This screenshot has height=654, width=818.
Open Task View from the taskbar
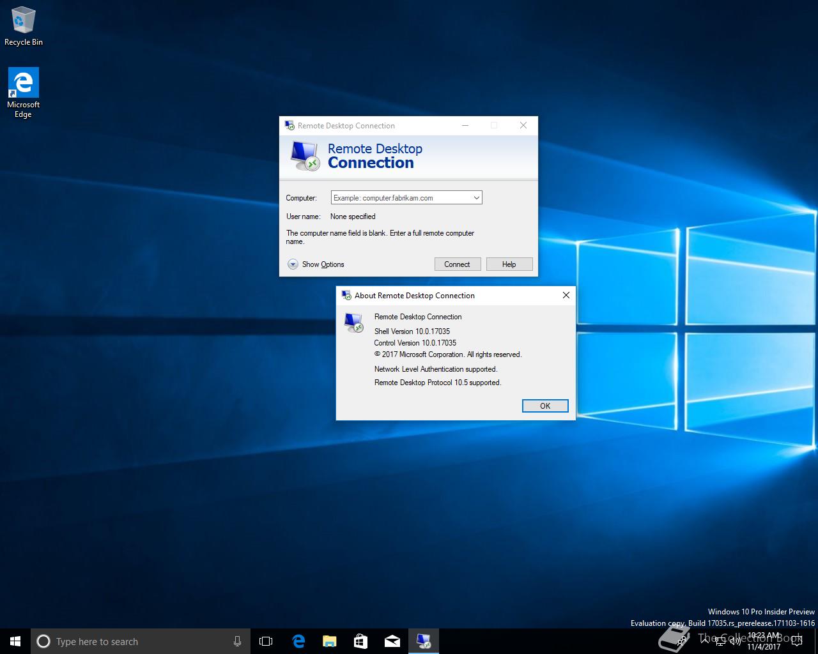(x=266, y=641)
